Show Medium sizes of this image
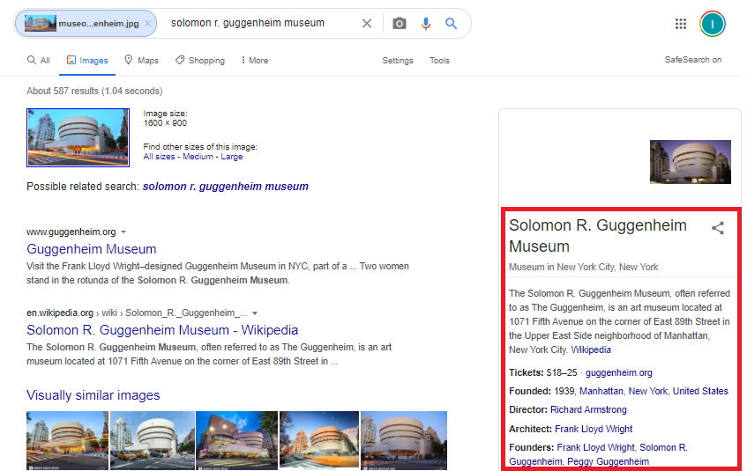This screenshot has height=471, width=747. (198, 157)
